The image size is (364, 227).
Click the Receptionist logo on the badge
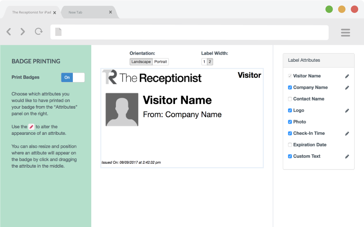(152, 77)
